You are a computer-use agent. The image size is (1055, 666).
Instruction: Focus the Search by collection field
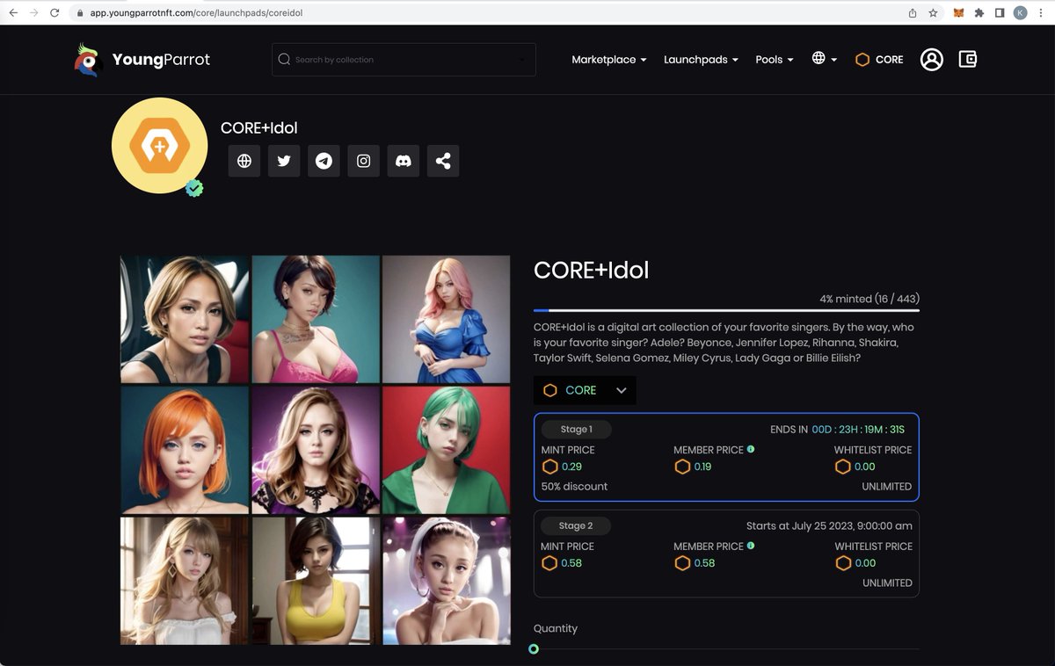pos(404,60)
